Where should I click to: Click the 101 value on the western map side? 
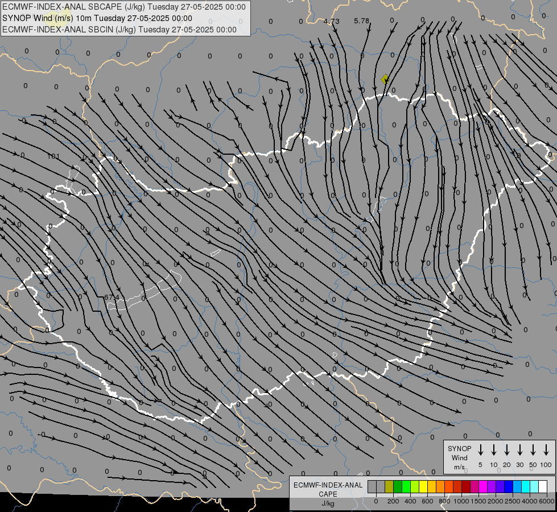tap(53, 156)
